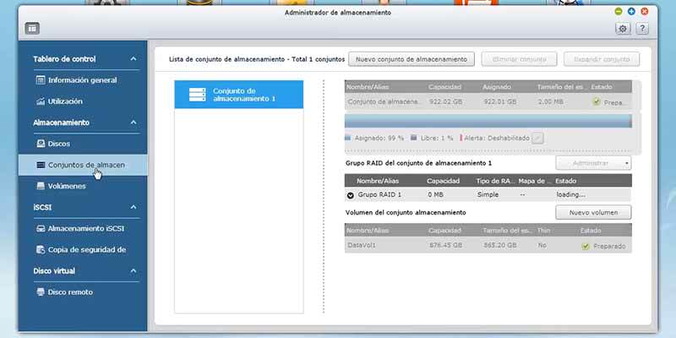This screenshot has height=338, width=676.
Task: Click the 922.02 GB capacity cell
Action: click(x=446, y=102)
